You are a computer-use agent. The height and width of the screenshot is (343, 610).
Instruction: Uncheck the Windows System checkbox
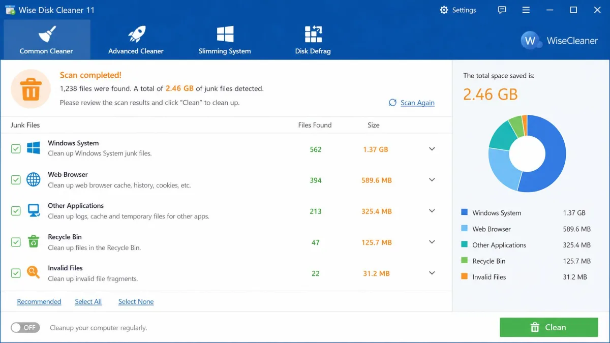coord(16,148)
